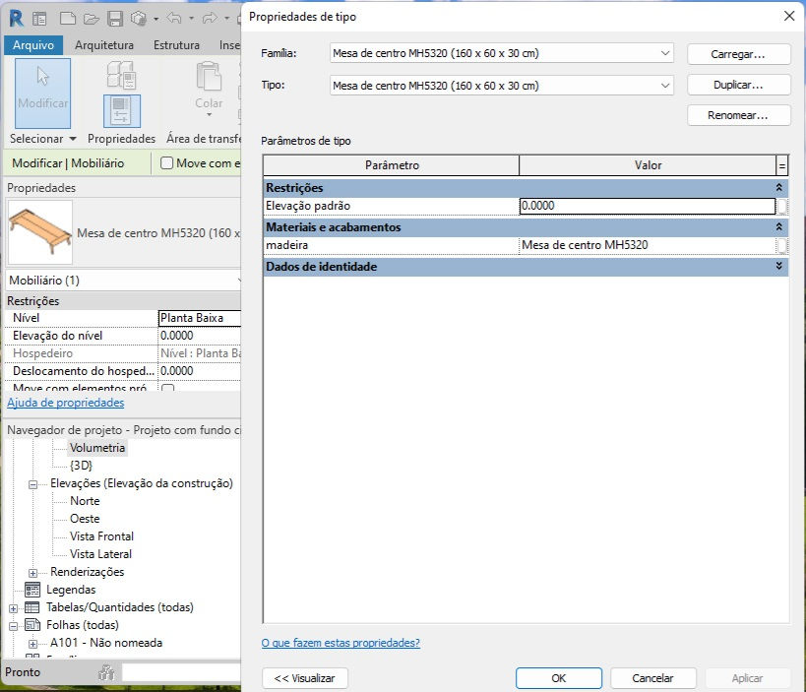Click the Colar clipboard icon
The width and height of the screenshot is (806, 692).
(209, 77)
